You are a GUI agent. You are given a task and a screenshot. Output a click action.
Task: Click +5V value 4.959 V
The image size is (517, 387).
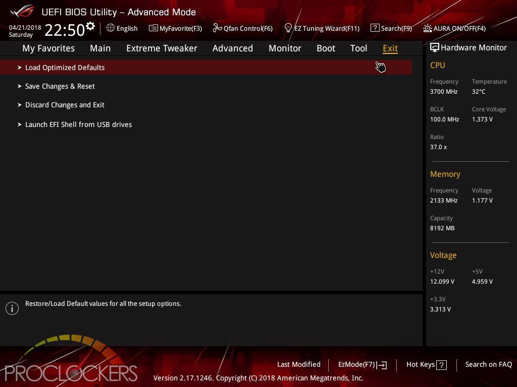[x=482, y=282]
